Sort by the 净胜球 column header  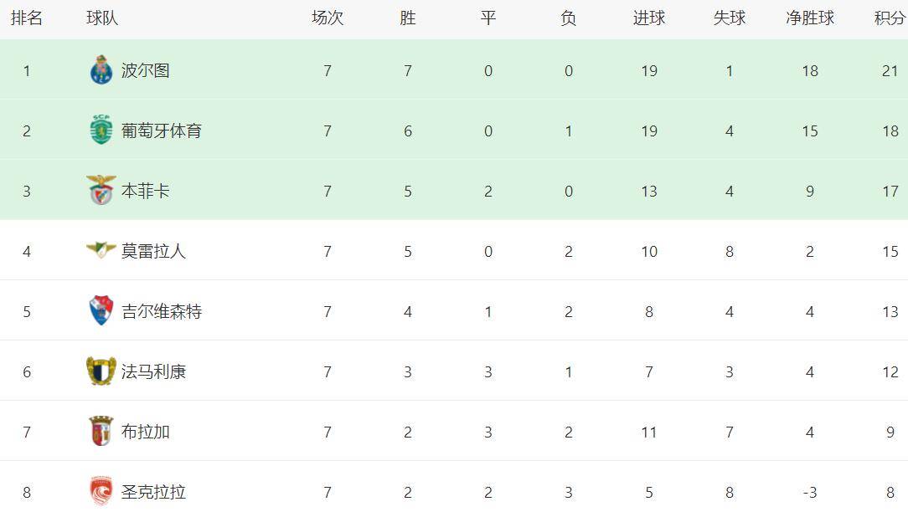[810, 18]
